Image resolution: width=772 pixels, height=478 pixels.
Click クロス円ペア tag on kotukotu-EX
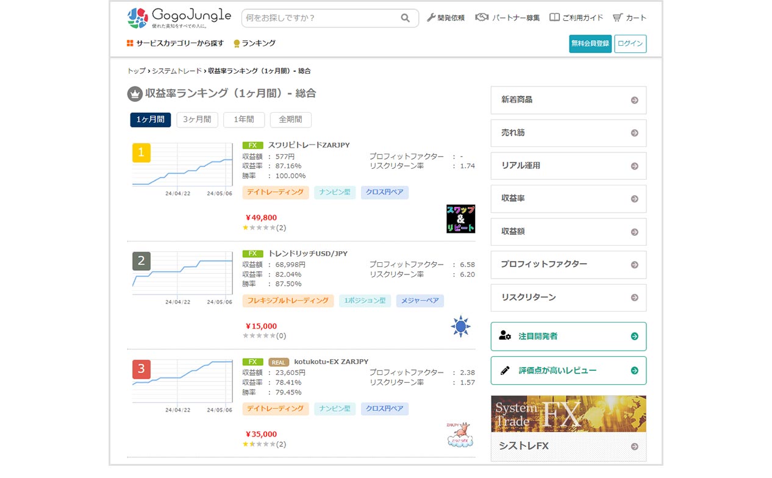tap(385, 409)
